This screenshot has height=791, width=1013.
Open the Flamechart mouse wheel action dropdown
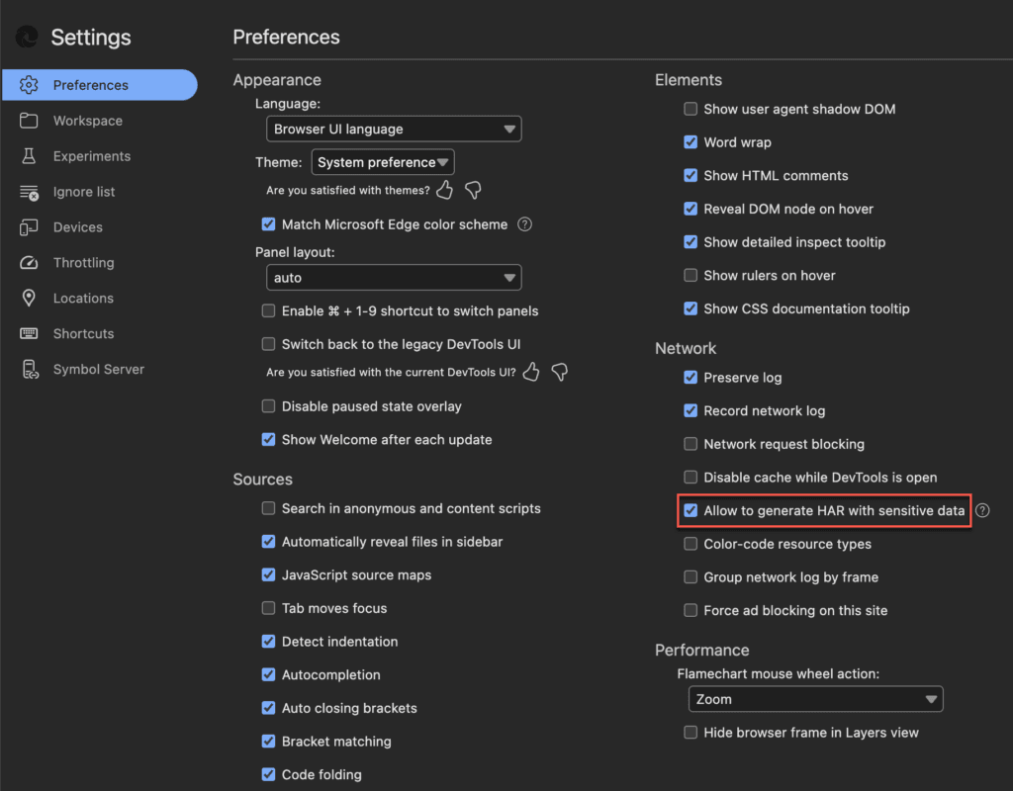pos(815,698)
